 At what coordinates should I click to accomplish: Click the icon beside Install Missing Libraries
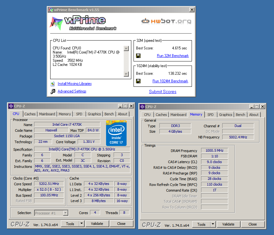[x=53, y=84]
